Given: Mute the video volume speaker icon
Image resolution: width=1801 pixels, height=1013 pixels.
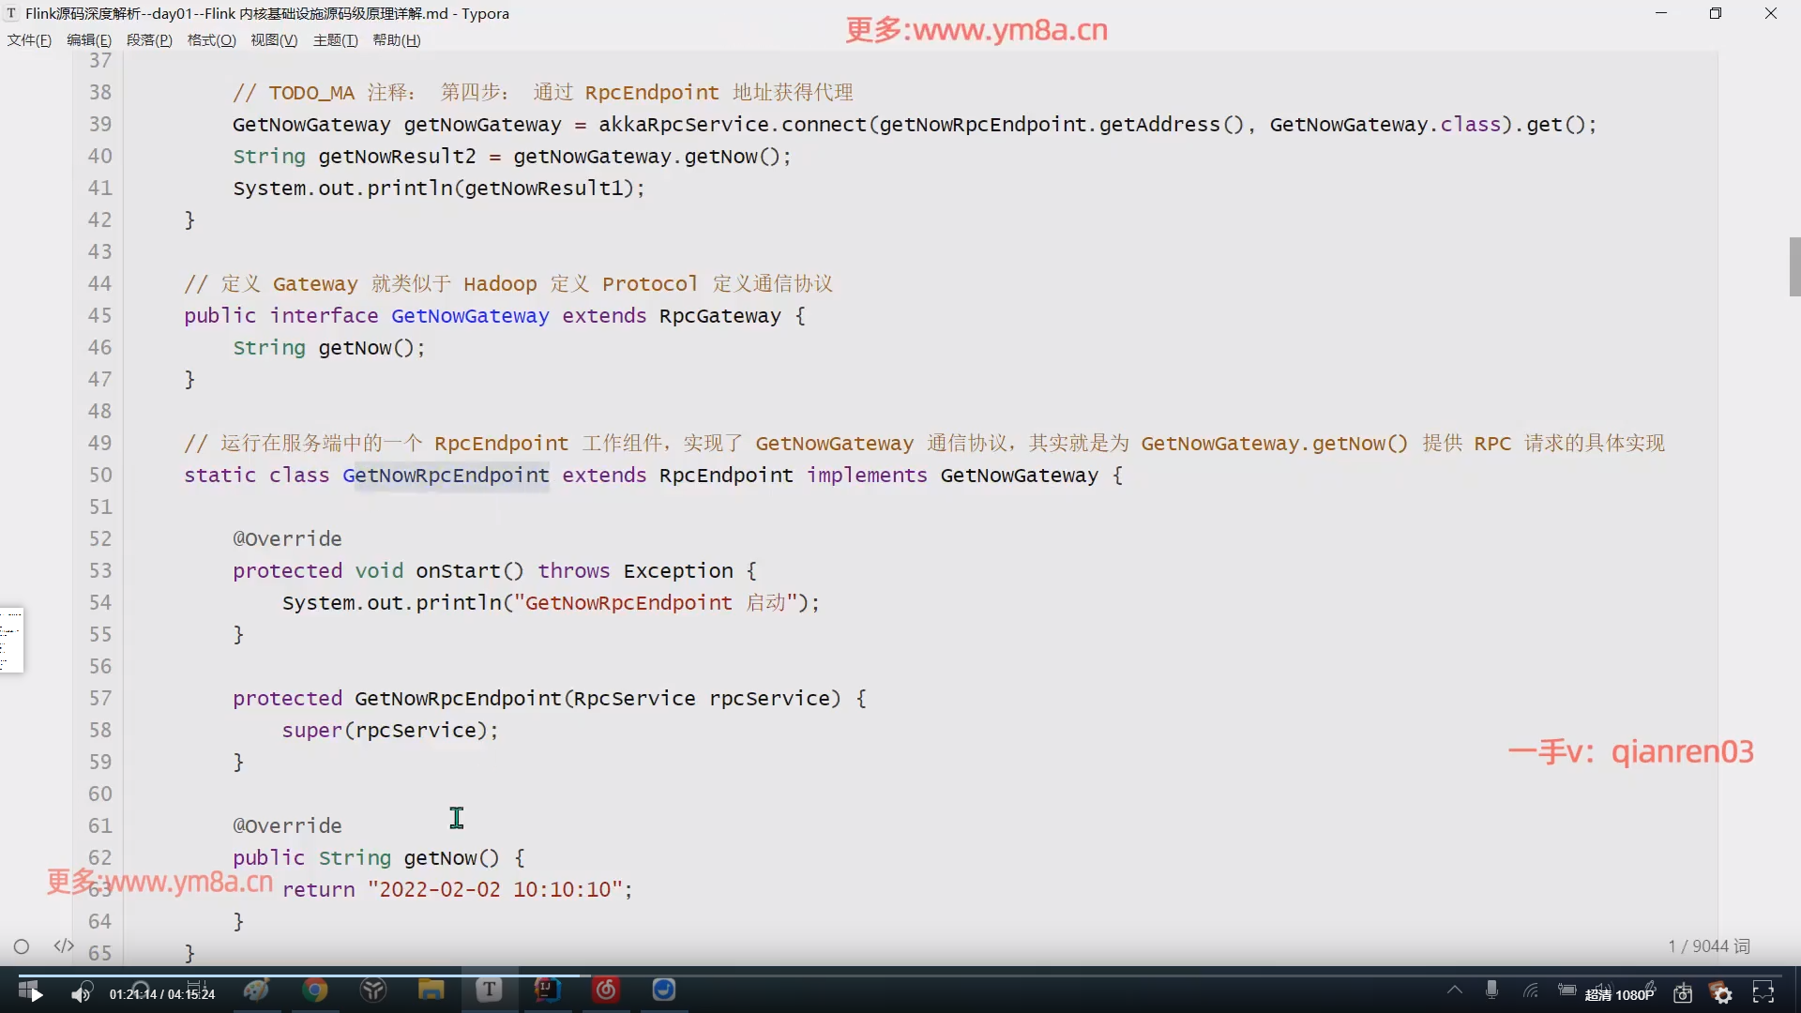Looking at the screenshot, I should click(81, 993).
